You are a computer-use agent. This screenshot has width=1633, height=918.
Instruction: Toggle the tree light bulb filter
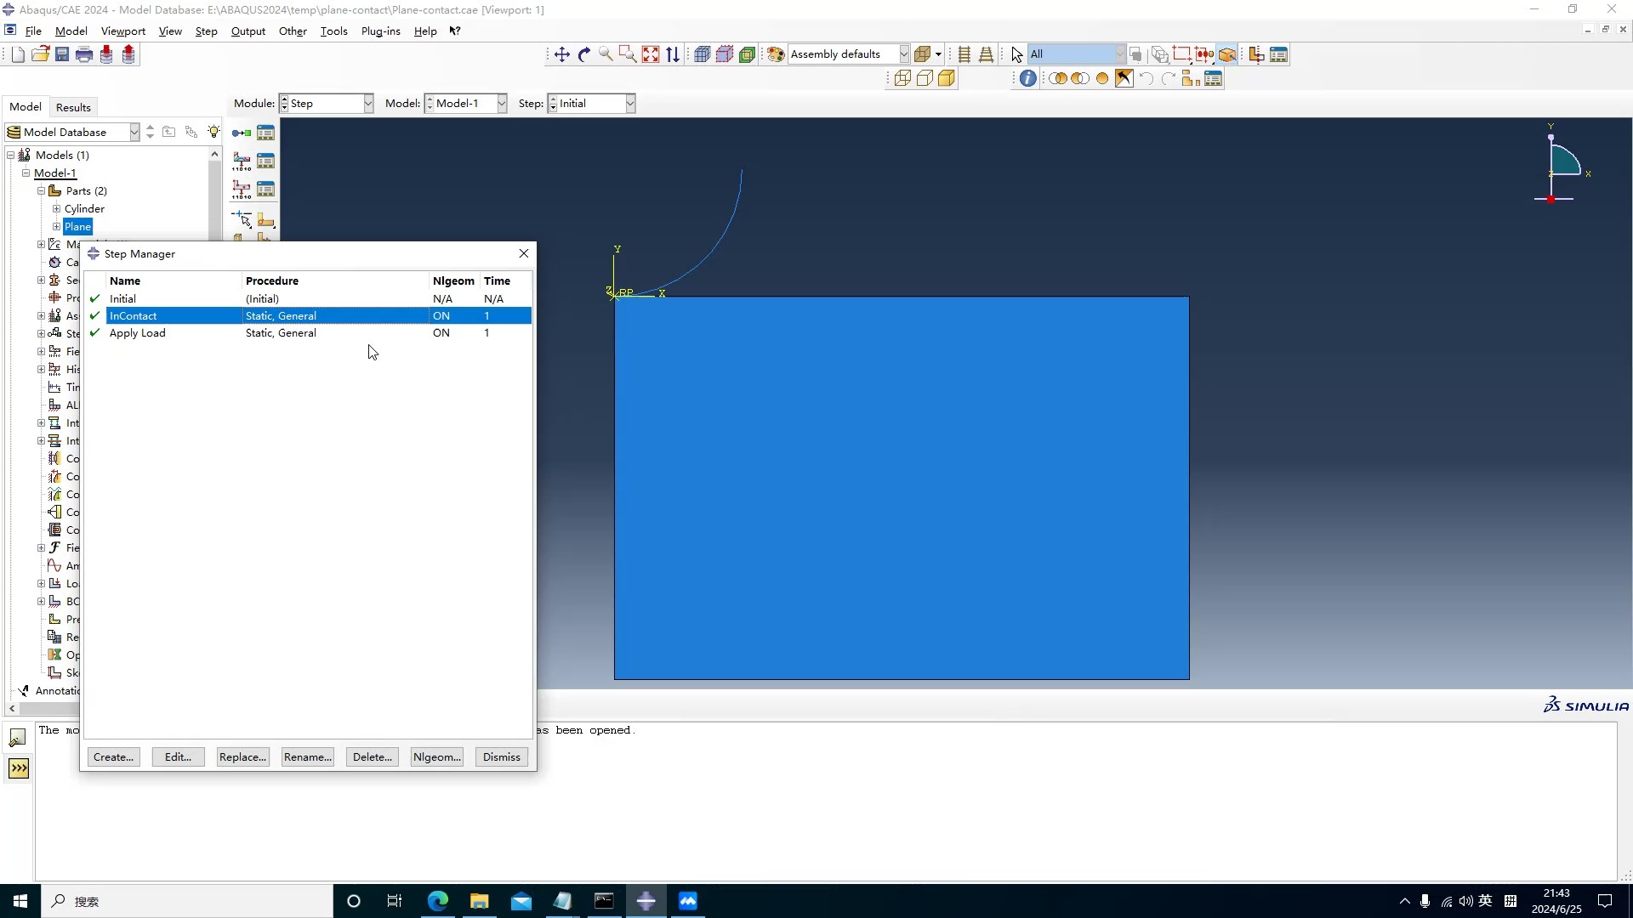click(213, 132)
